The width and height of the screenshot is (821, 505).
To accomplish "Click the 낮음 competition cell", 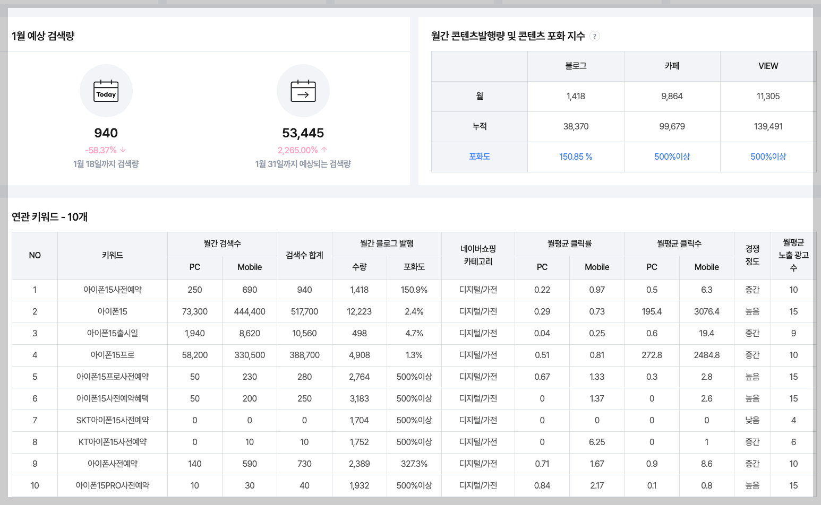I will pos(752,420).
